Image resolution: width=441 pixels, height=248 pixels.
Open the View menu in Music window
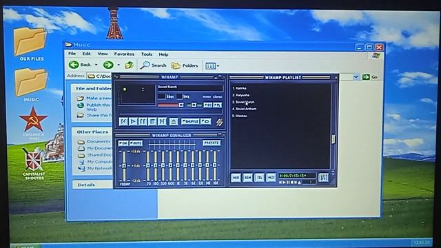(x=103, y=54)
